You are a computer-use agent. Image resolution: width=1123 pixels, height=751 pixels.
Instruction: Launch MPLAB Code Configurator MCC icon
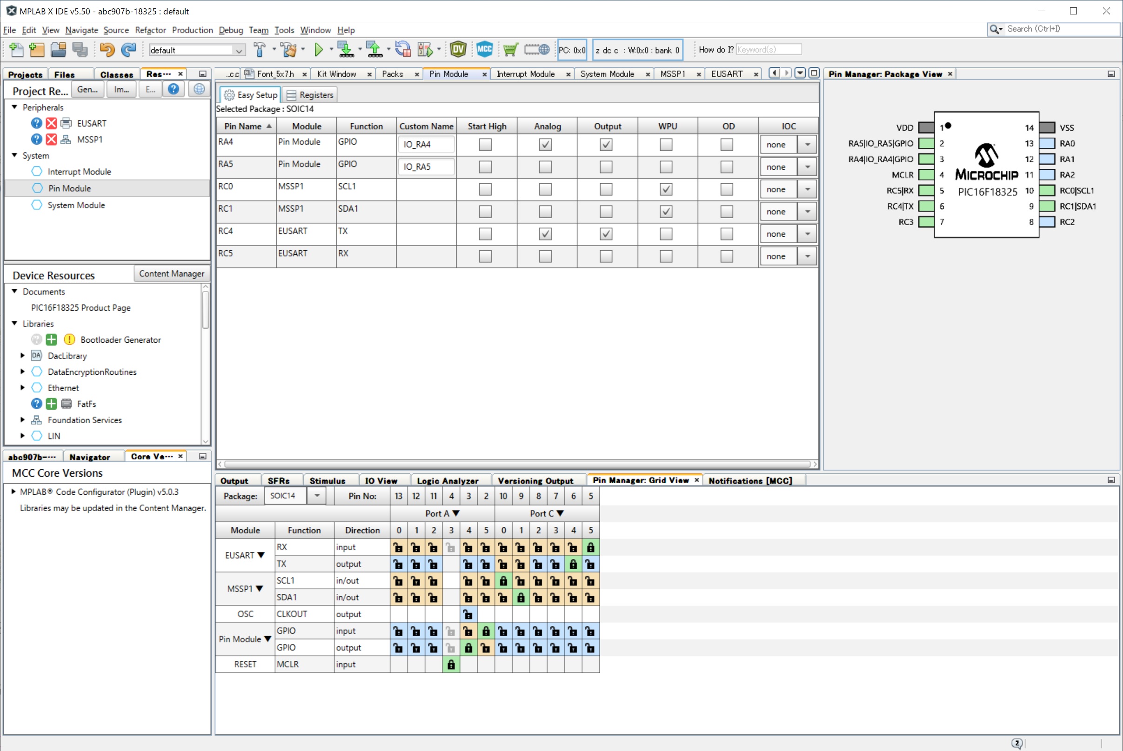(x=484, y=49)
